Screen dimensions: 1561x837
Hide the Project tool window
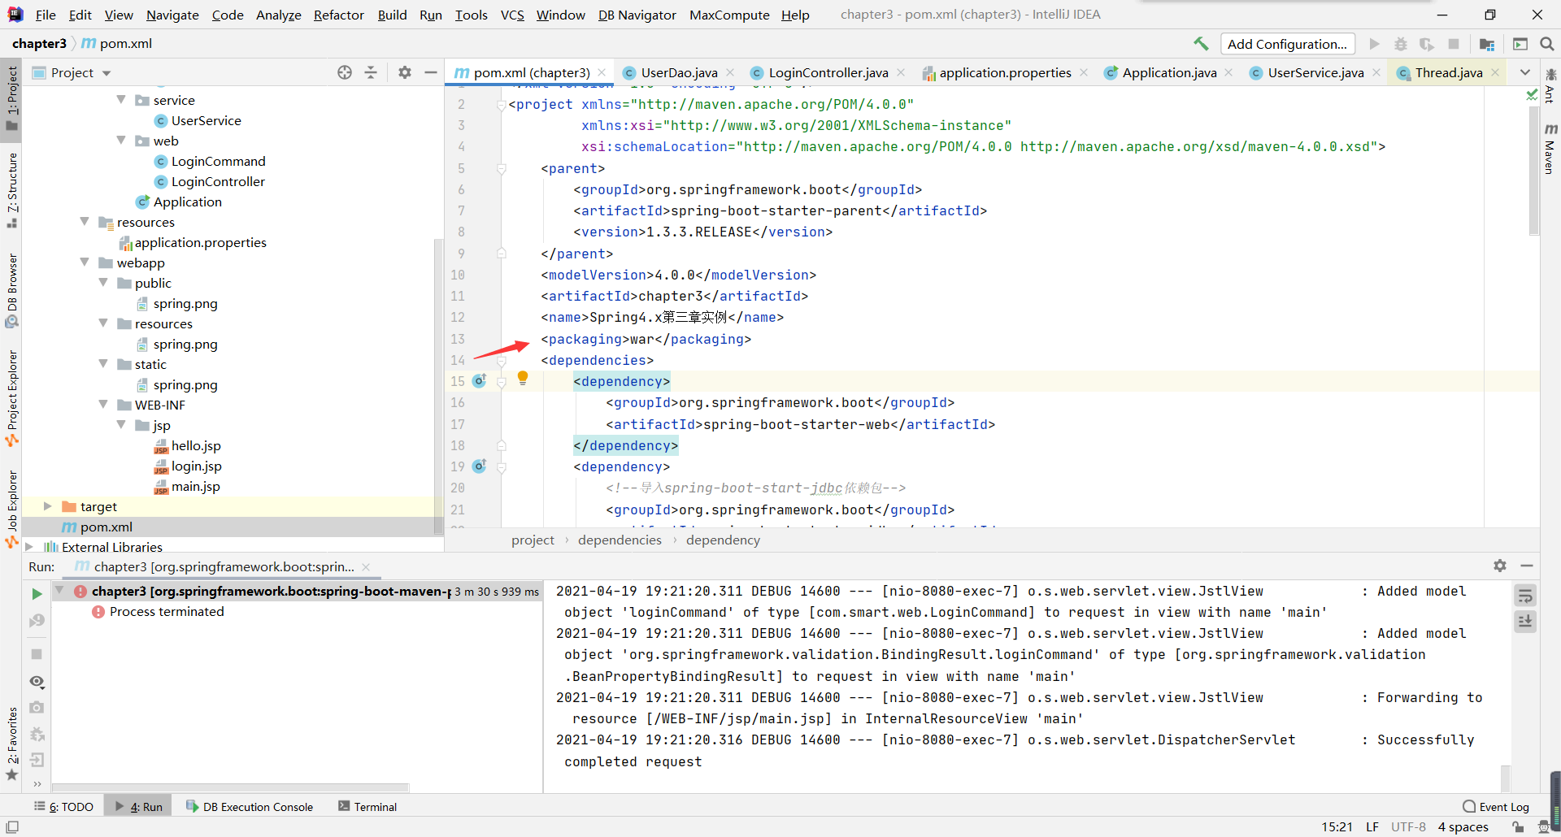[x=431, y=72]
